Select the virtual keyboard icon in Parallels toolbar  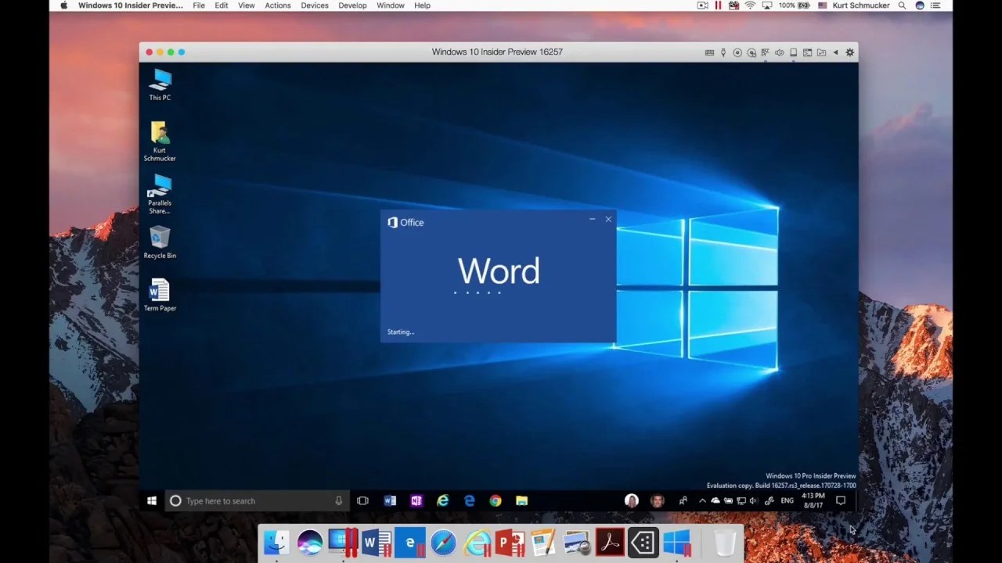click(x=709, y=52)
